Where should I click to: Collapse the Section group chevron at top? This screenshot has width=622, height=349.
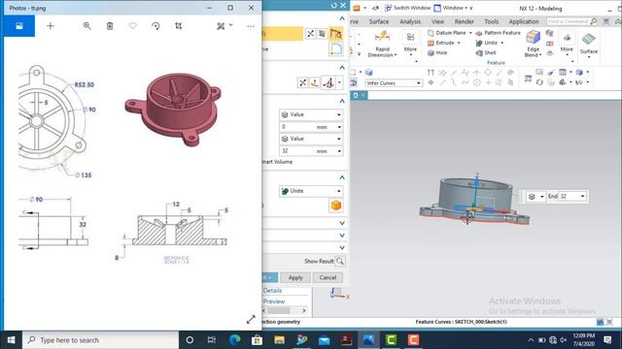coord(342,18)
